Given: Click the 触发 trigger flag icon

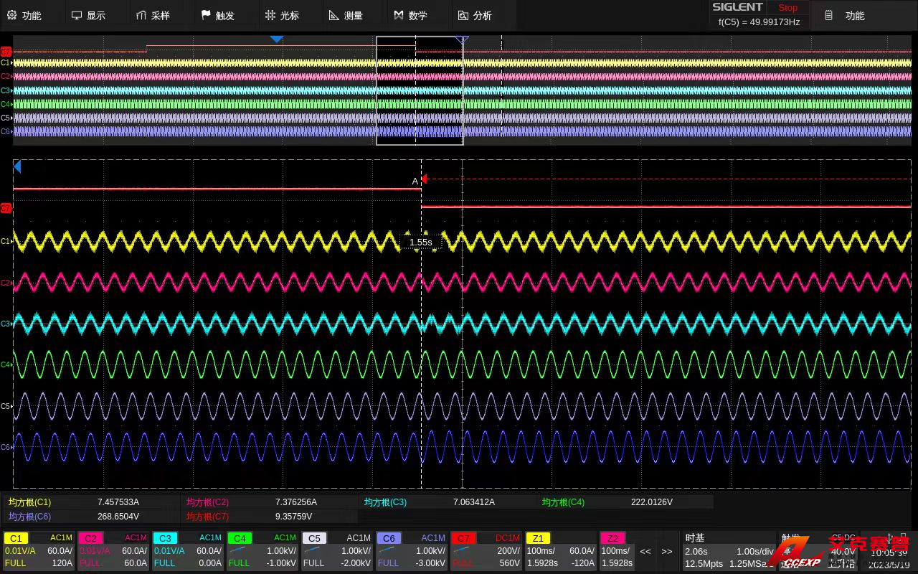Looking at the screenshot, I should coord(207,15).
